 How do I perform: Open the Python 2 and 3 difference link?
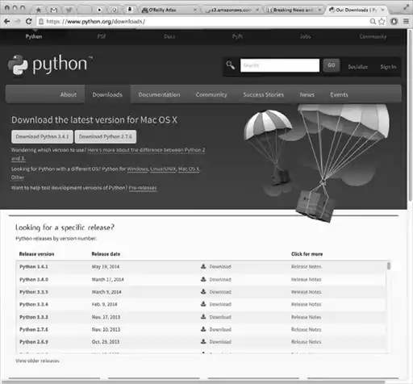pyautogui.click(x=146, y=150)
